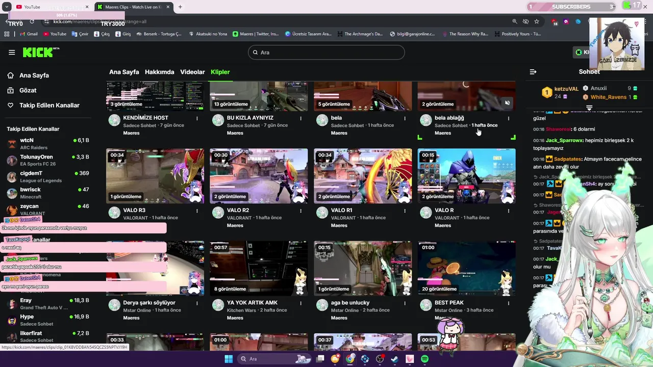The image size is (653, 367).
Task: Open OBS Studio from the taskbar
Action: point(380,359)
